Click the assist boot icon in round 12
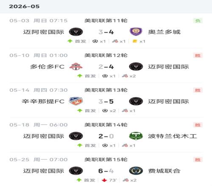This screenshot has height=186, width=212. coord(125,76)
